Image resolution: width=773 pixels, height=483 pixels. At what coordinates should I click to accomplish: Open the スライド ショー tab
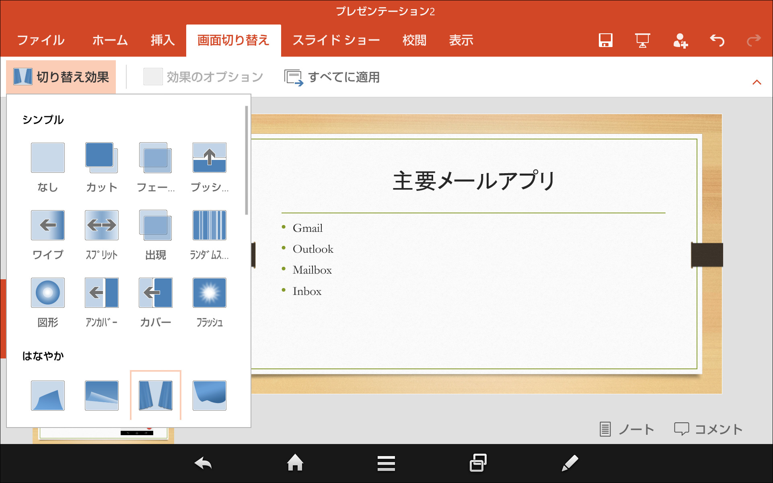tap(336, 40)
